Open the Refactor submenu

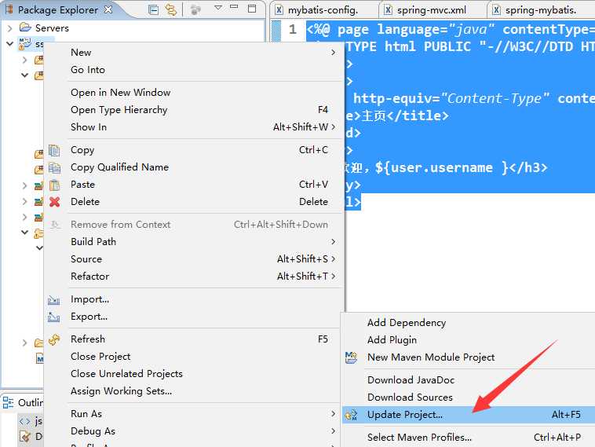[194, 277]
